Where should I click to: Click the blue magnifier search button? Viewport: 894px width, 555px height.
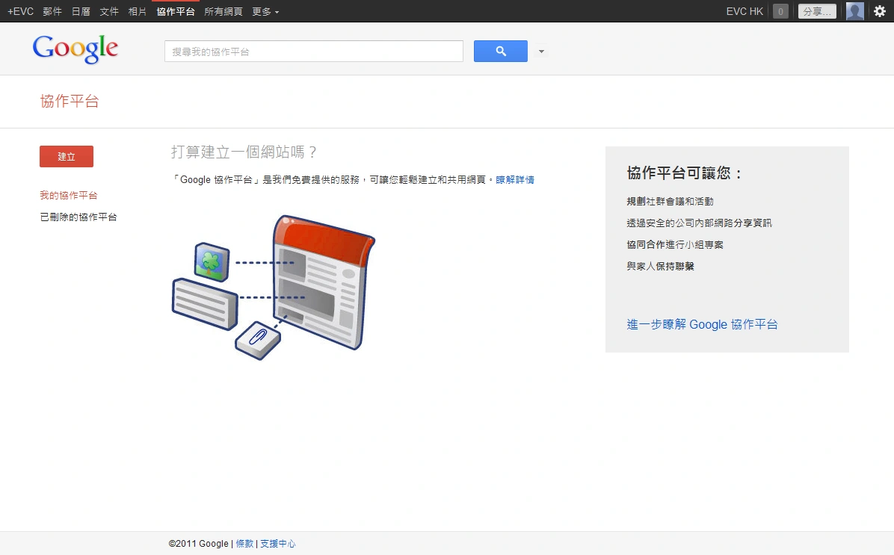(501, 52)
